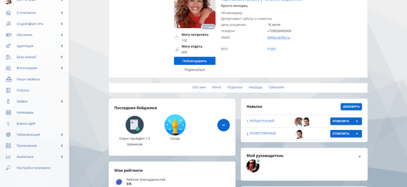Image resolution: width=407 pixels, height=187 pixels.
Task: Add a manager with the plus icon
Action: (359, 157)
